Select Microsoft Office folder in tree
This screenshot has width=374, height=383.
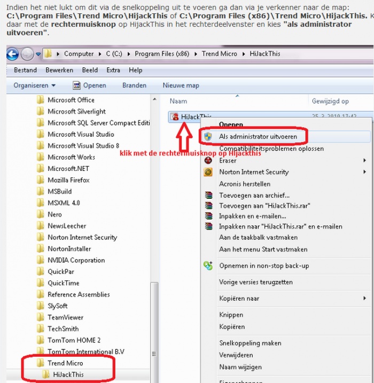click(71, 100)
